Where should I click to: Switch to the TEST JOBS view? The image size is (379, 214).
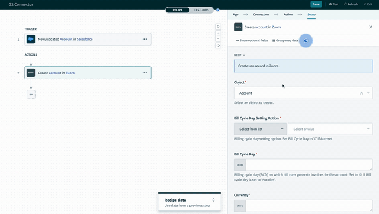click(201, 10)
